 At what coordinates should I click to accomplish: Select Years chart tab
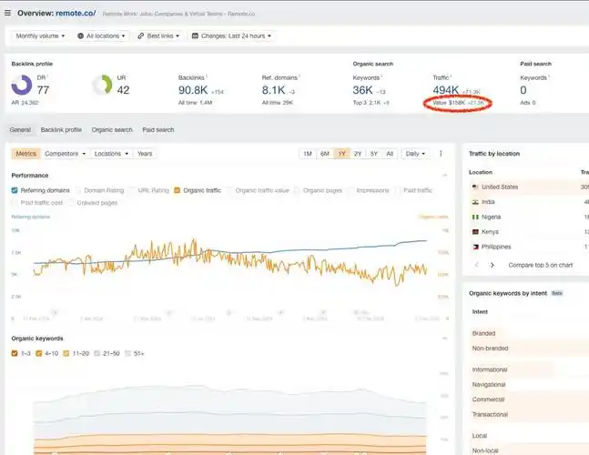[145, 154]
